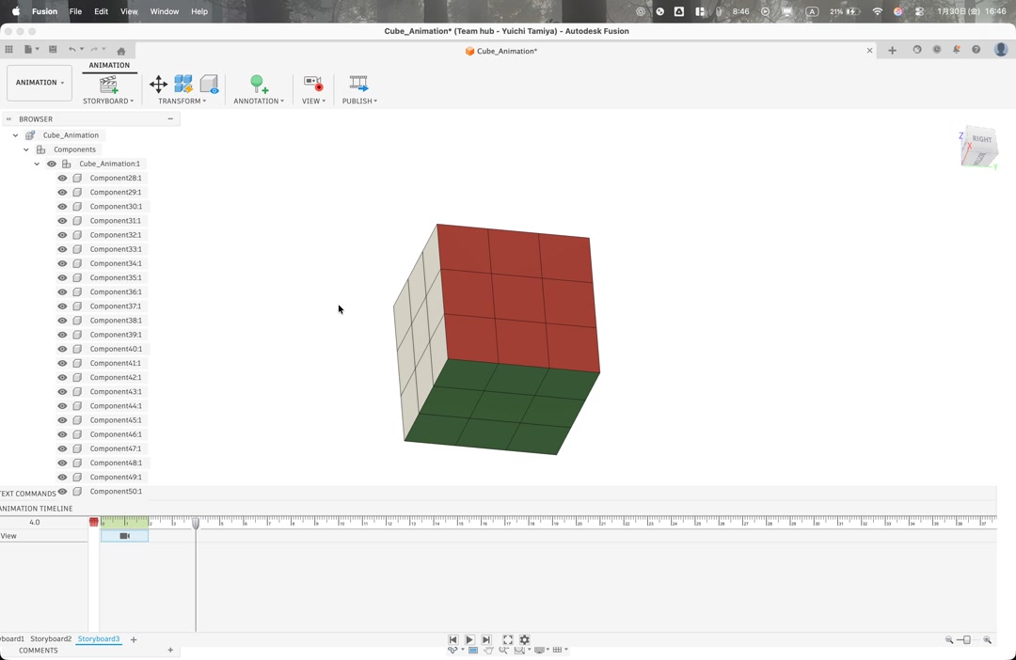Collapse the Components tree node
The image size is (1016, 660).
pos(26,149)
